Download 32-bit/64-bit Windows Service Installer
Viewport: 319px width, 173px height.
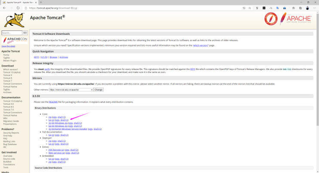(68, 129)
